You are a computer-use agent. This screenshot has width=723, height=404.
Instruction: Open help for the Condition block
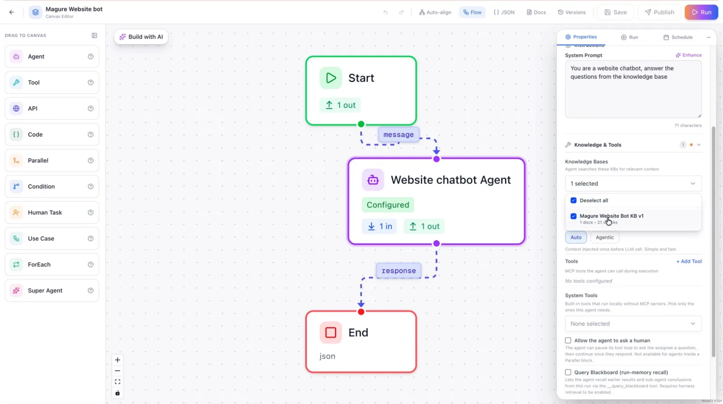pyautogui.click(x=90, y=186)
